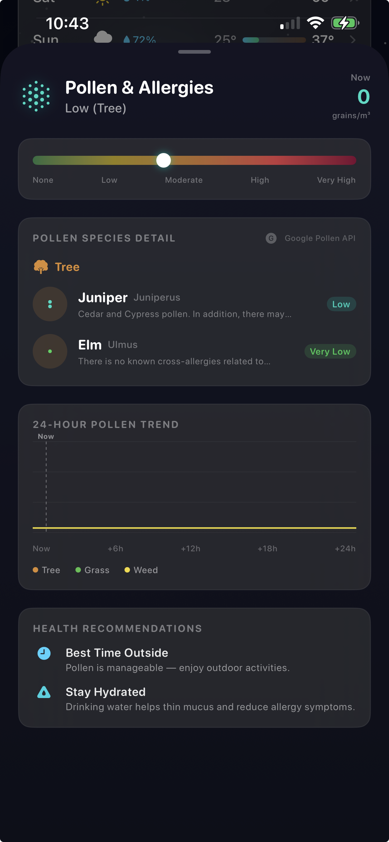Tap the orange Tree category icon
Viewport: 389px width, 842px height.
(x=41, y=267)
